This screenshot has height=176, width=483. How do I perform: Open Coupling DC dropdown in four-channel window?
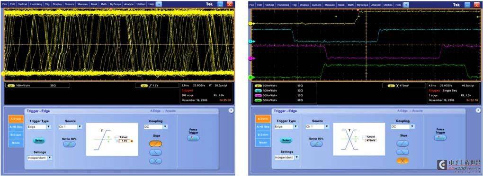pos(412,126)
